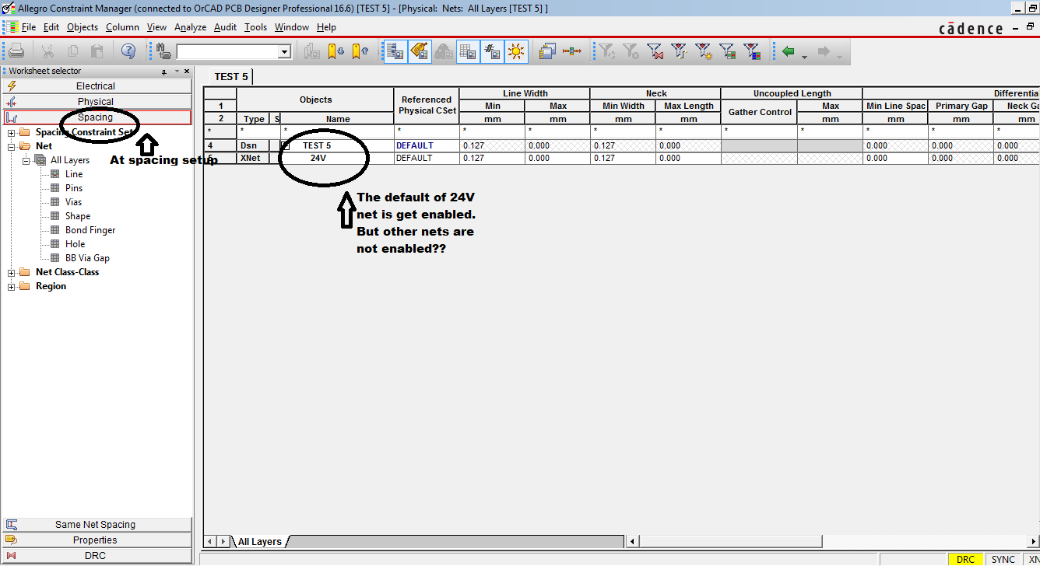Collapse the Net folder in tree
This screenshot has width=1040, height=566.
point(12,146)
